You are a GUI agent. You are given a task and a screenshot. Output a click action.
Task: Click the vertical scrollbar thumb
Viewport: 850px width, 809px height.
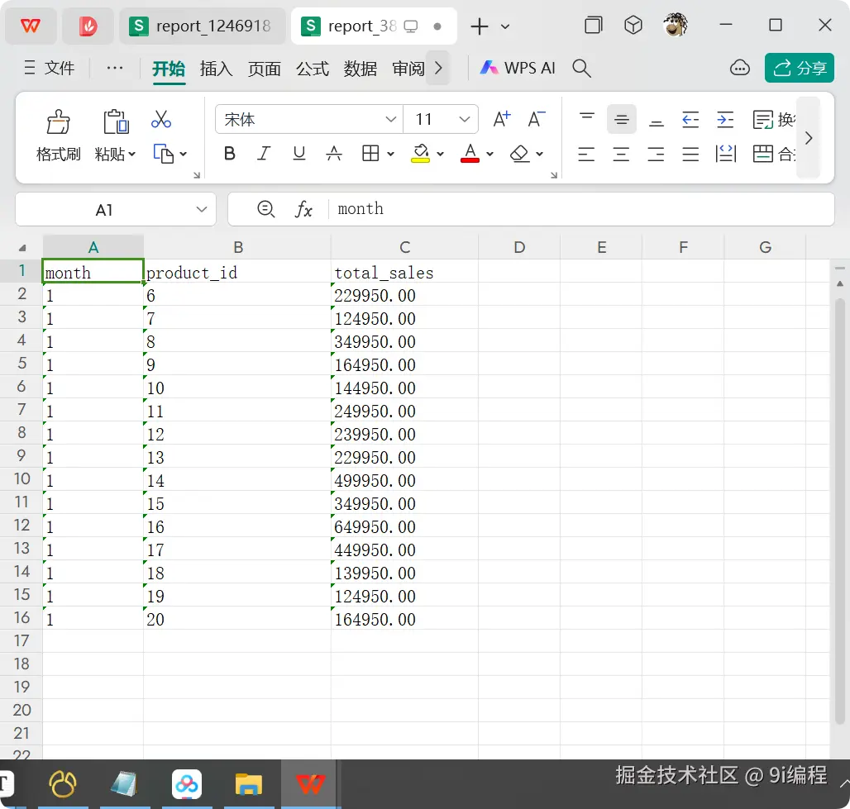point(840,509)
